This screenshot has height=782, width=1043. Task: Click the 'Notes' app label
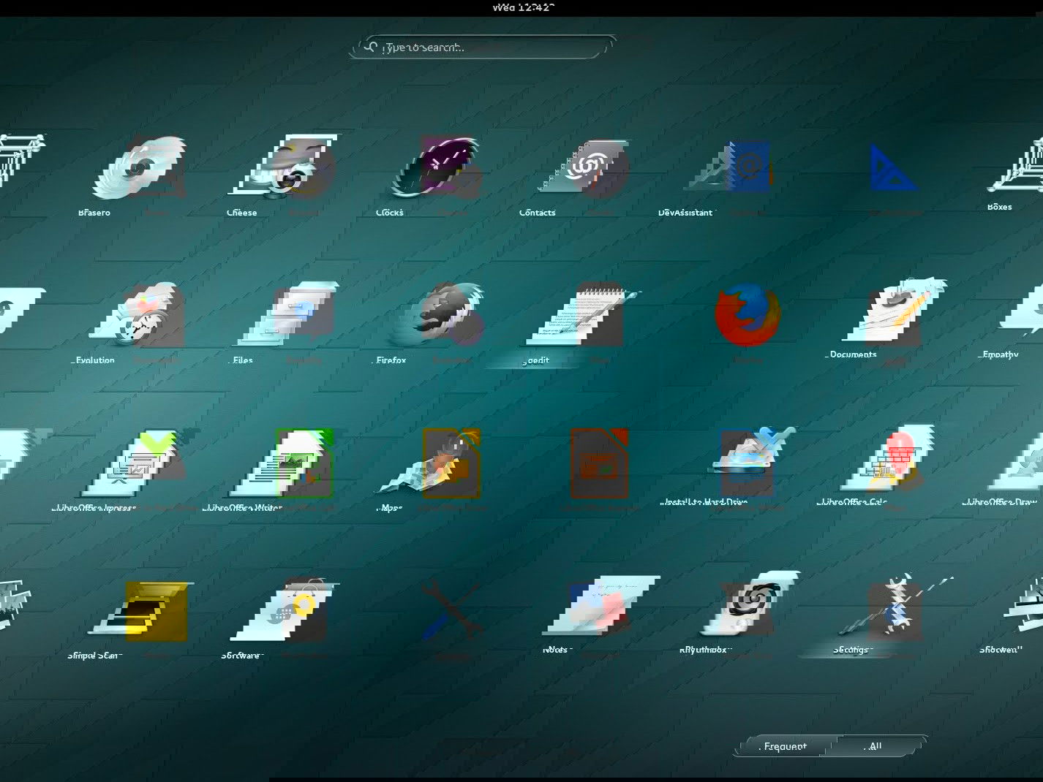tap(555, 650)
